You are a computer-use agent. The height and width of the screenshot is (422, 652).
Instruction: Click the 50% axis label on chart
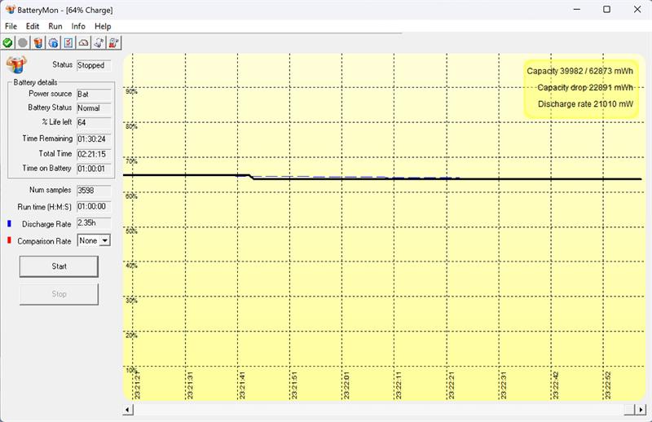(131, 231)
